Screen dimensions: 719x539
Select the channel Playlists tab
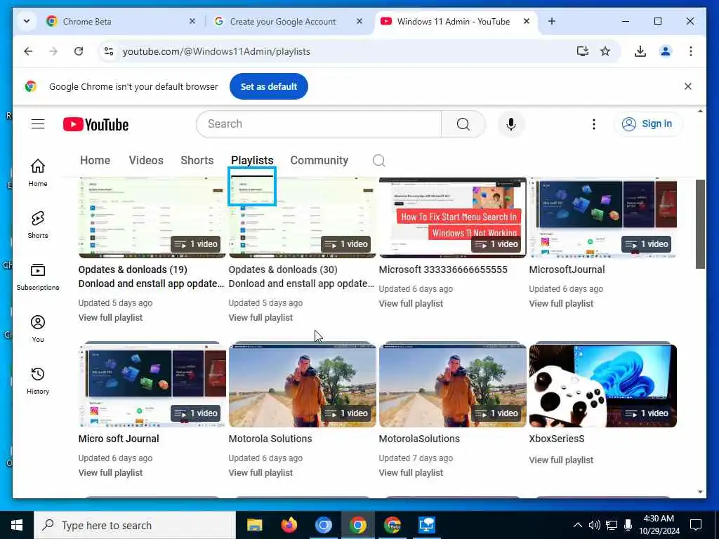click(252, 161)
